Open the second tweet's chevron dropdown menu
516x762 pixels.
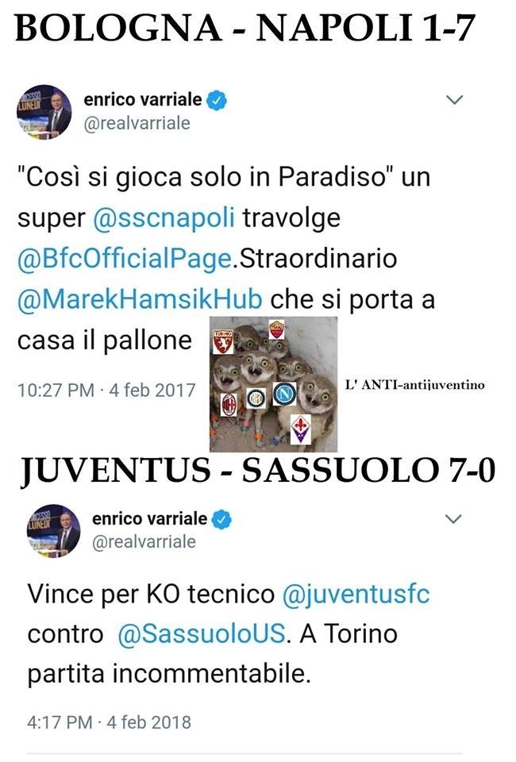click(x=453, y=519)
